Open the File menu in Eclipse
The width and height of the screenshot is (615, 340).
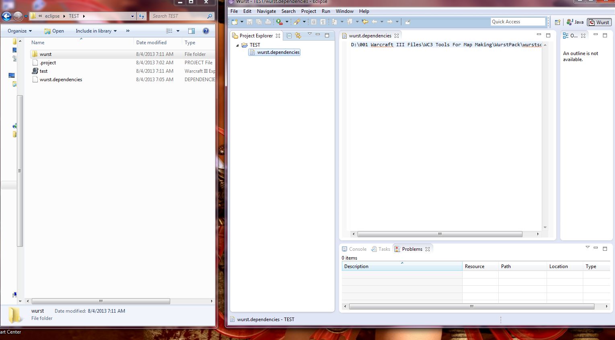point(234,11)
